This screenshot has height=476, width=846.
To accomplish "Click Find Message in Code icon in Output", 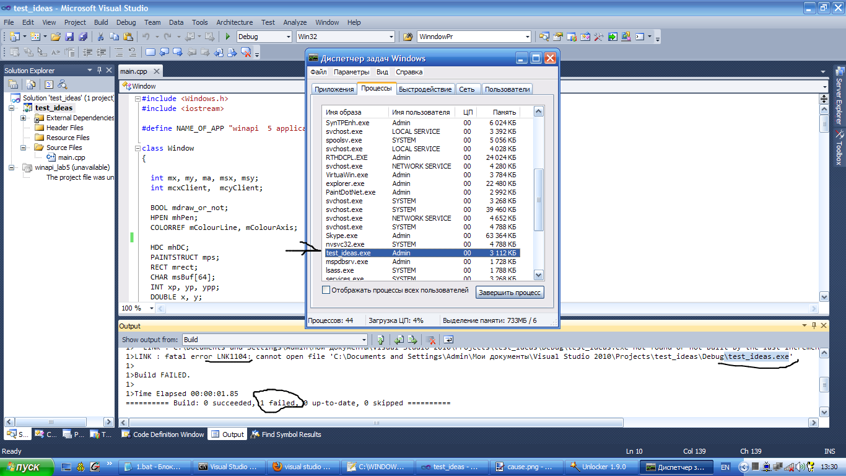I will (x=380, y=340).
